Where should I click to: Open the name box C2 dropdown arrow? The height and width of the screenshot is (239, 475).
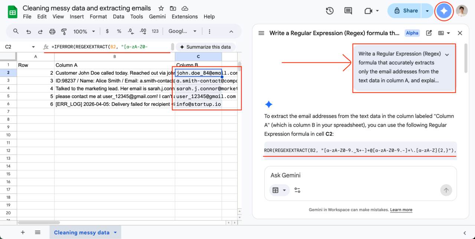pyautogui.click(x=33, y=47)
